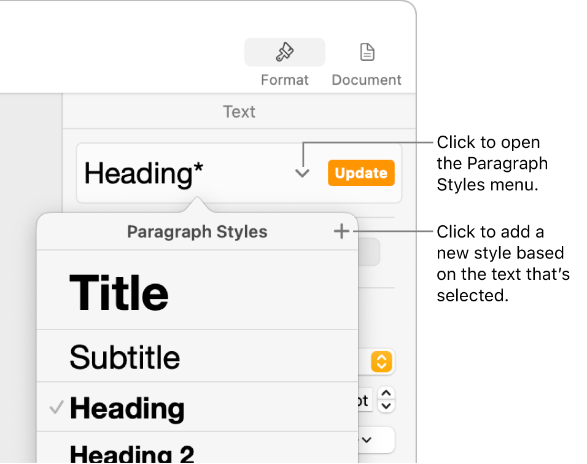
Task: Click the Format toolbar label
Action: coord(284,80)
